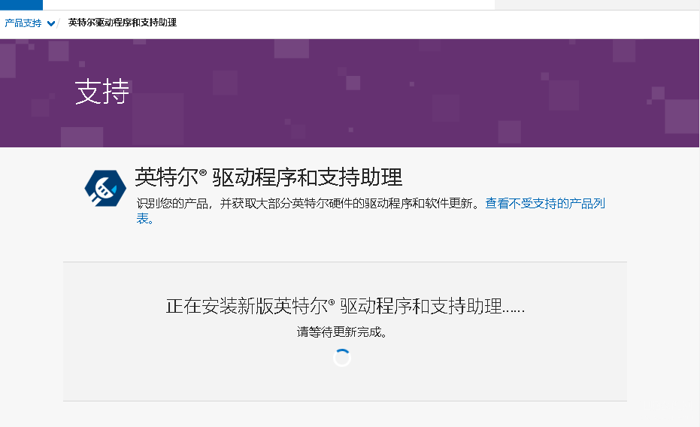The width and height of the screenshot is (700, 427).
Task: Open 查看不受支持的产品列表 link
Action: pos(544,204)
